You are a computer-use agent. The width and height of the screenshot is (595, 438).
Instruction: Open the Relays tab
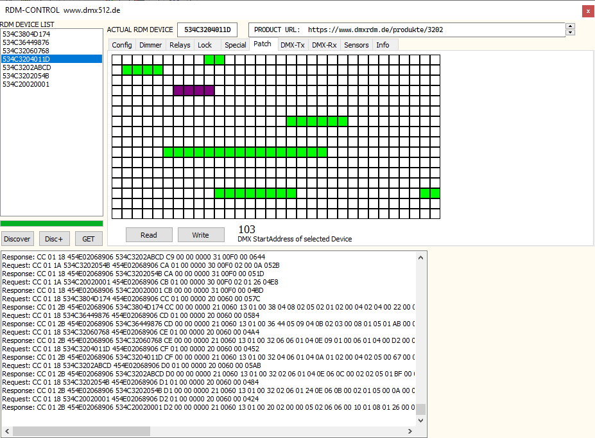tap(180, 45)
